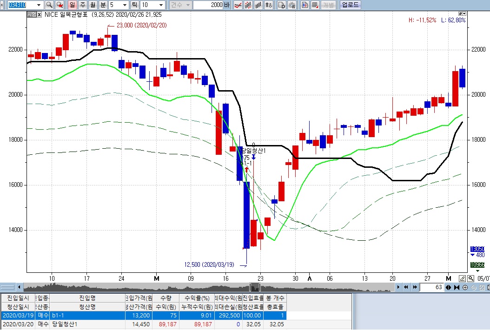The image size is (490, 330).
Task: Click the 수익률(%) column header
Action: click(197, 298)
